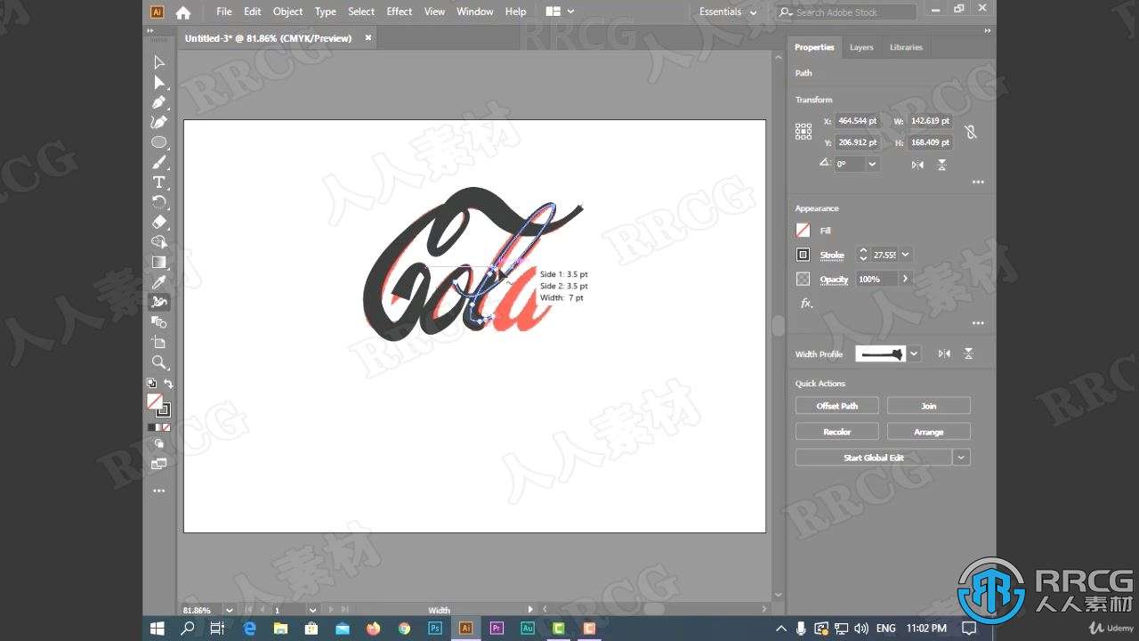This screenshot has width=1139, height=641.
Task: Open the Essentials workspace switcher
Action: (728, 12)
